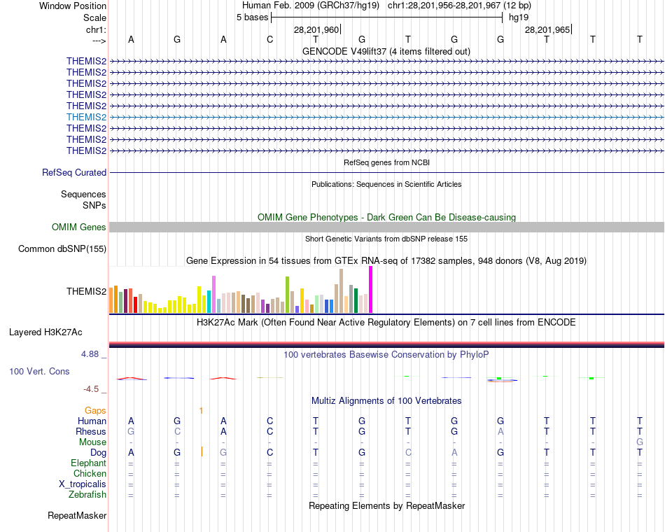Click the Elephant species label

click(x=89, y=463)
